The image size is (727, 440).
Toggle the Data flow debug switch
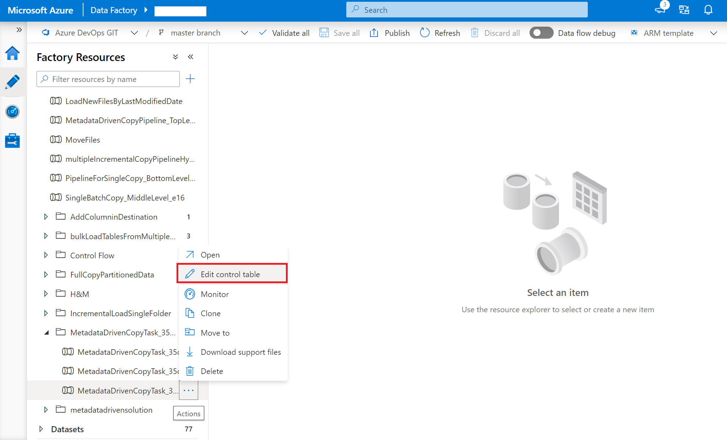541,33
